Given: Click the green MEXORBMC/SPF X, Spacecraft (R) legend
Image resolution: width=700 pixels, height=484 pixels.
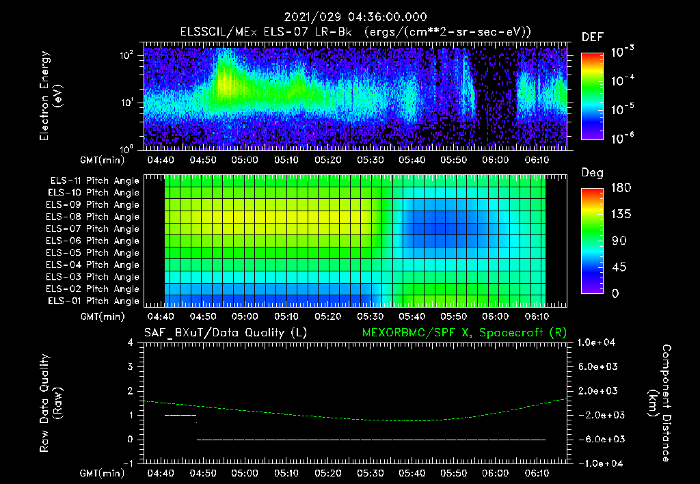Looking at the screenshot, I should 464,333.
